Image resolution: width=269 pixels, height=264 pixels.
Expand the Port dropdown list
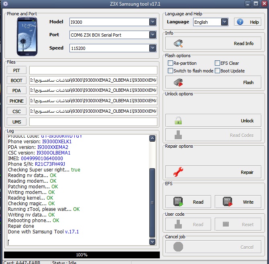(153, 35)
